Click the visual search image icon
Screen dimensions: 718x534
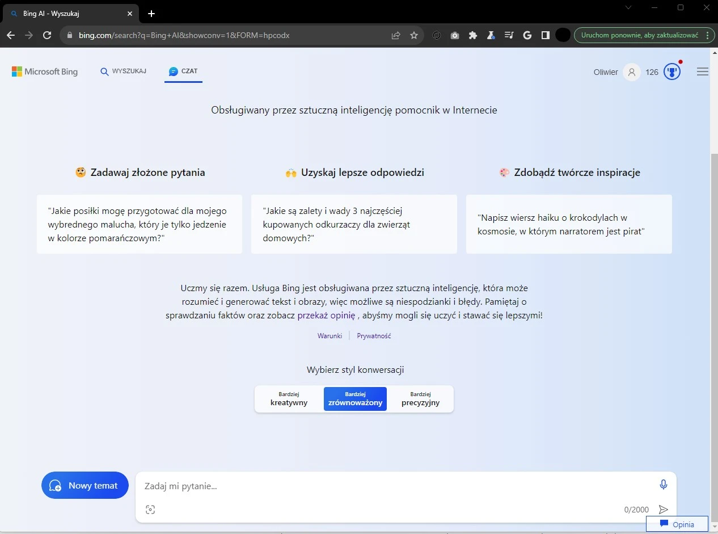tap(150, 510)
